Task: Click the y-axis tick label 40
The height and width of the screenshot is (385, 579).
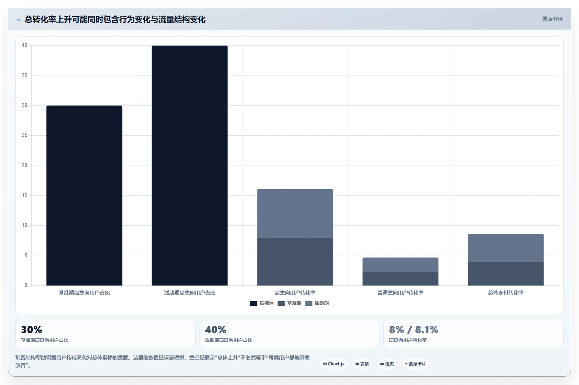Action: point(24,45)
